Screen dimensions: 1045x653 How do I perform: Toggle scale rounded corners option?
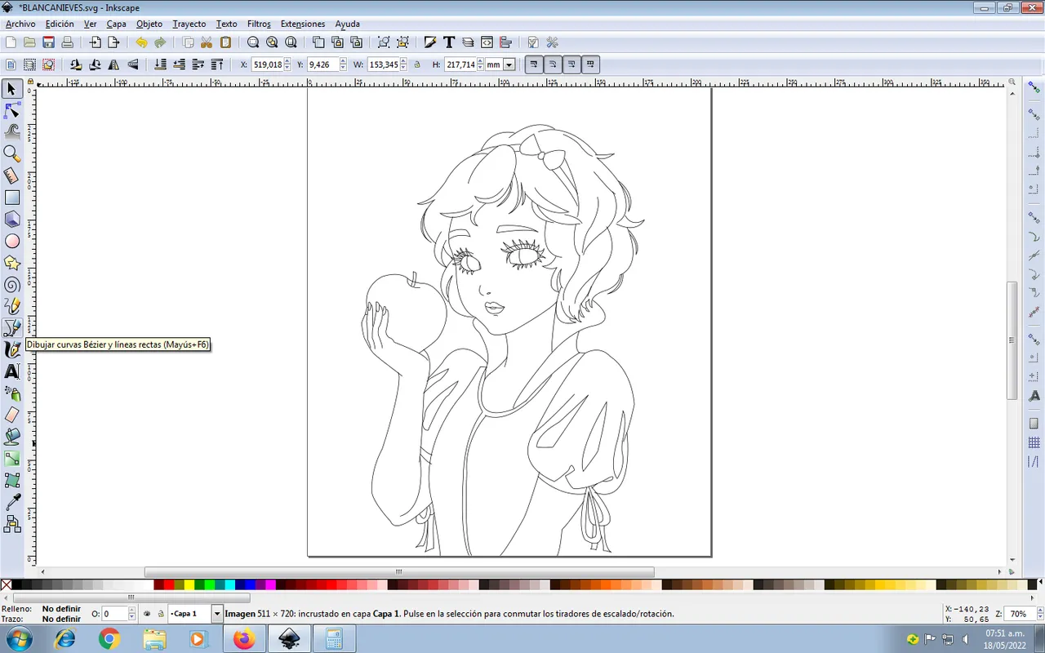(x=553, y=64)
